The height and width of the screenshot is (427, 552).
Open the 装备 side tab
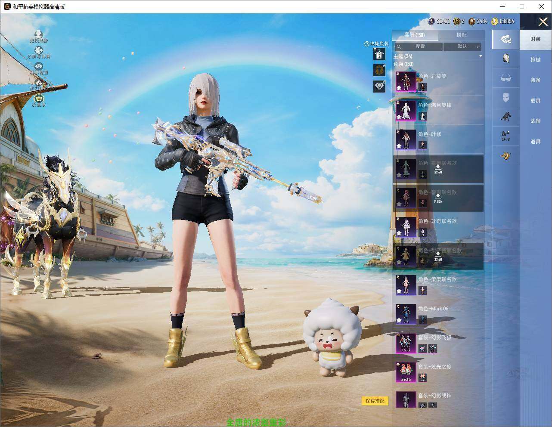point(536,80)
